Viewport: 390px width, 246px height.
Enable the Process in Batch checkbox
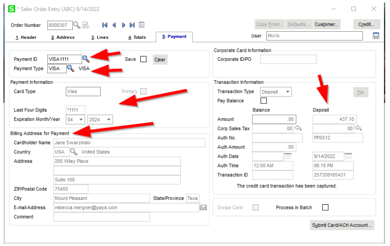coord(325,207)
